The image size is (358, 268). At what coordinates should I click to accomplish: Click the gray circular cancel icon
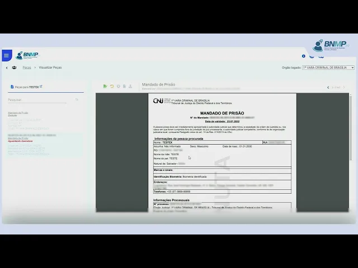tap(118, 86)
